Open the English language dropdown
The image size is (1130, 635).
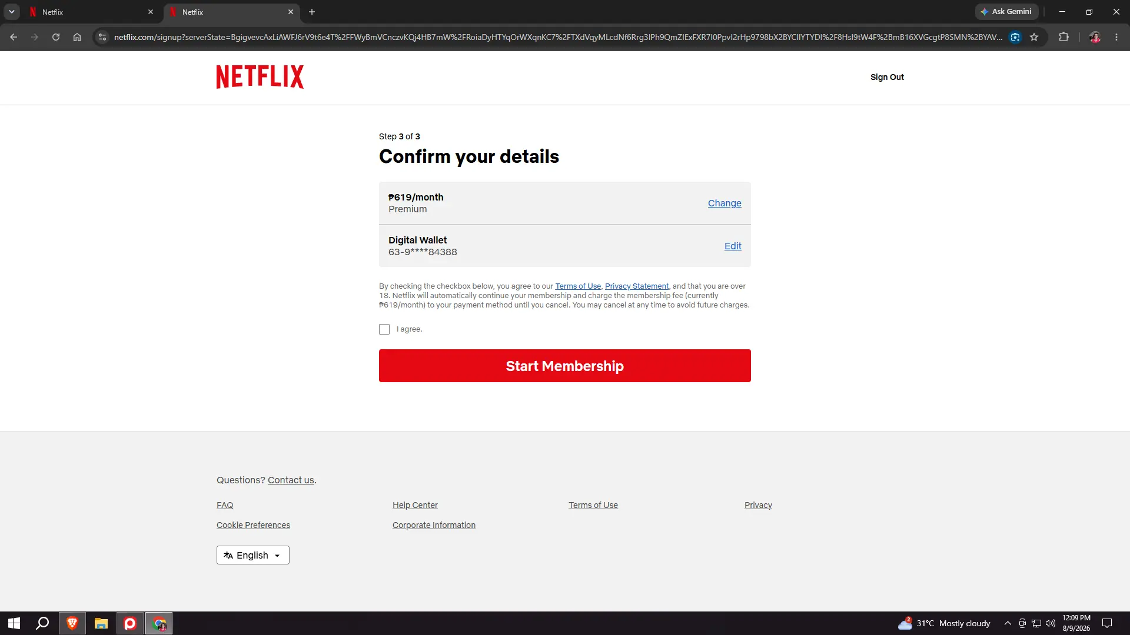(253, 555)
